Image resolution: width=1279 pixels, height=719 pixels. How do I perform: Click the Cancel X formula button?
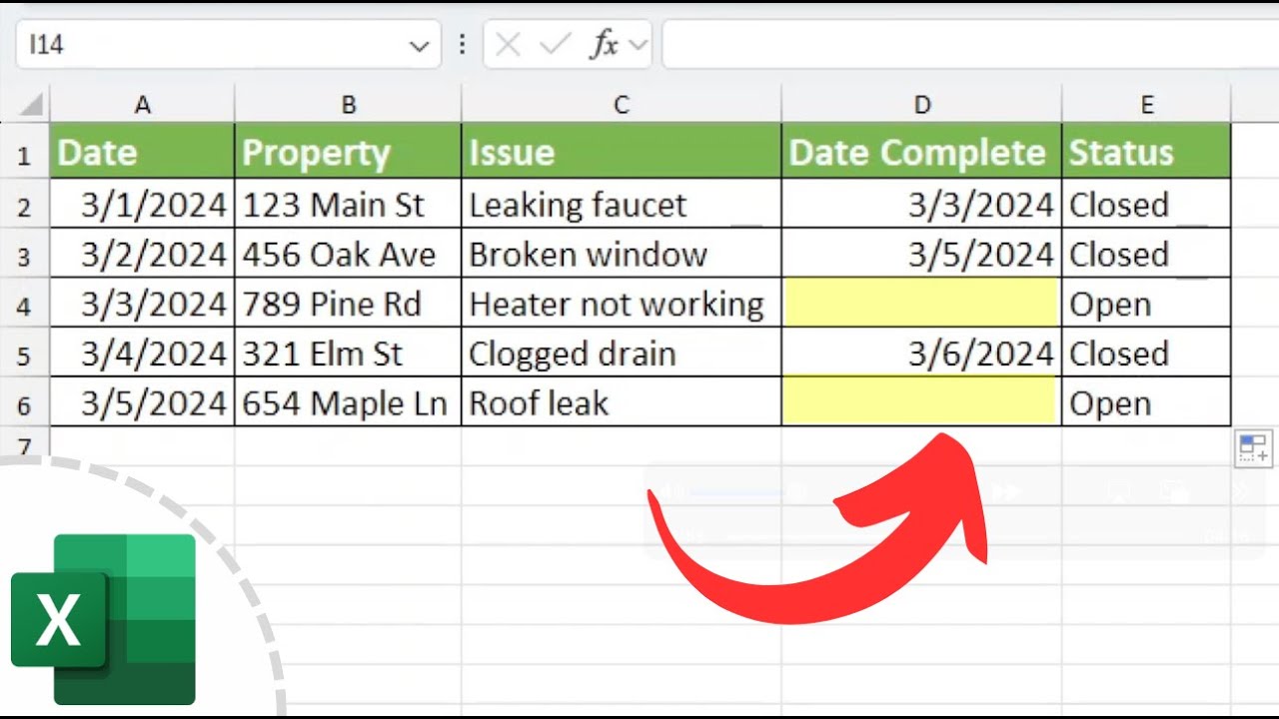pos(508,45)
